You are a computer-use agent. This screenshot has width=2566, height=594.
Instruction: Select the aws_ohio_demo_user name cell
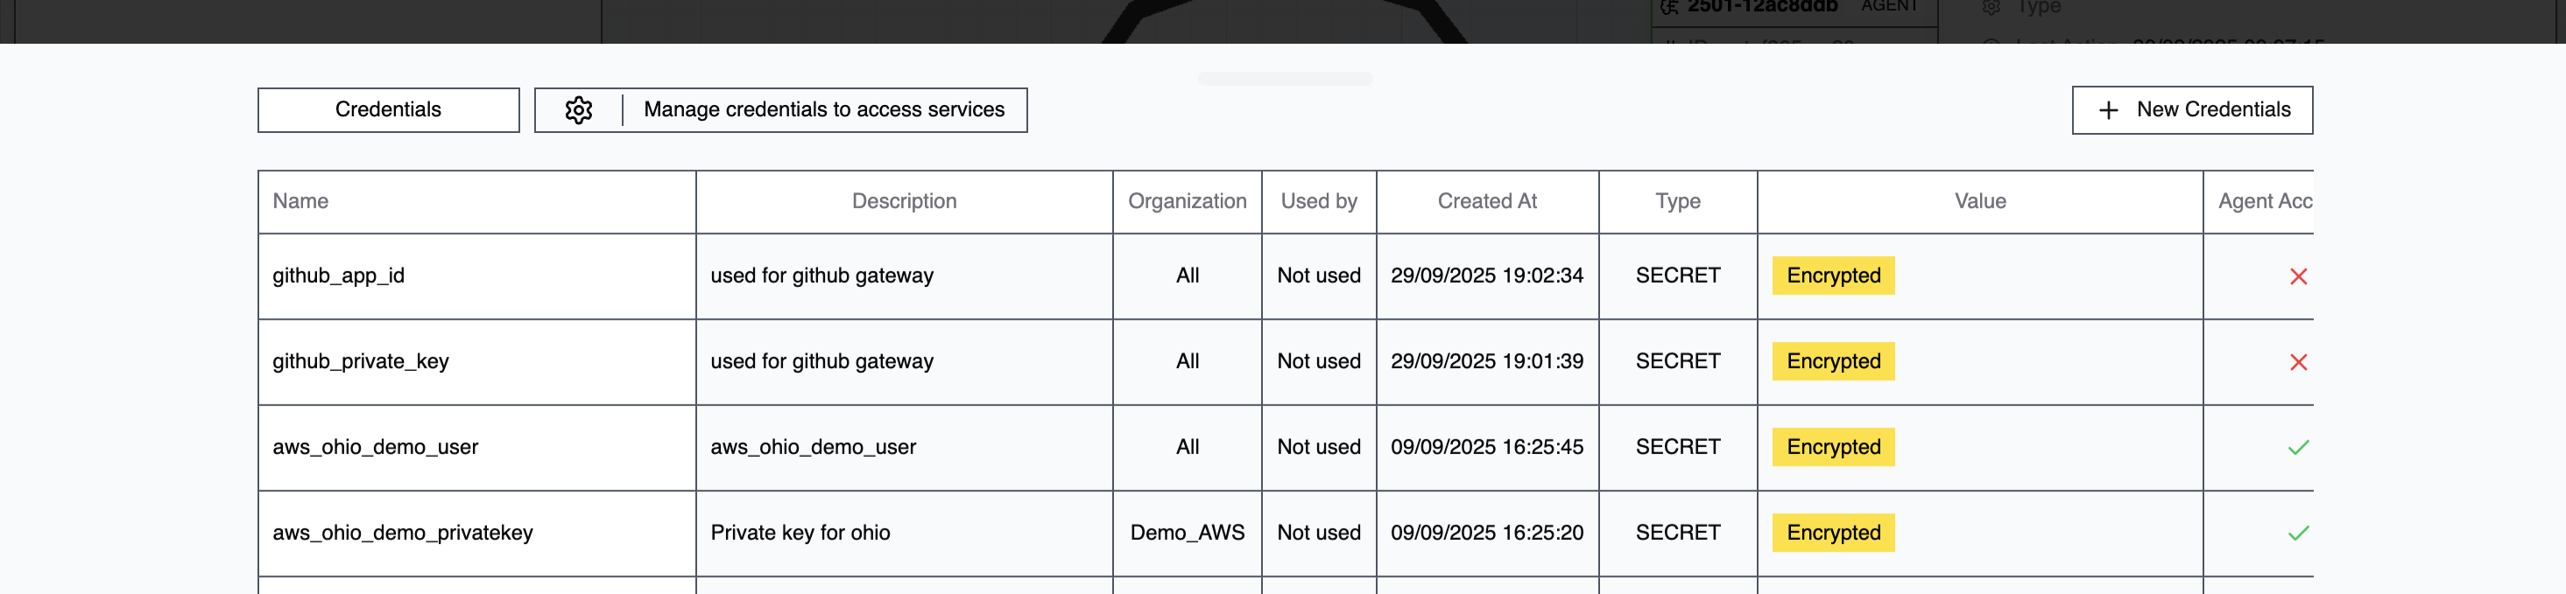coord(477,448)
